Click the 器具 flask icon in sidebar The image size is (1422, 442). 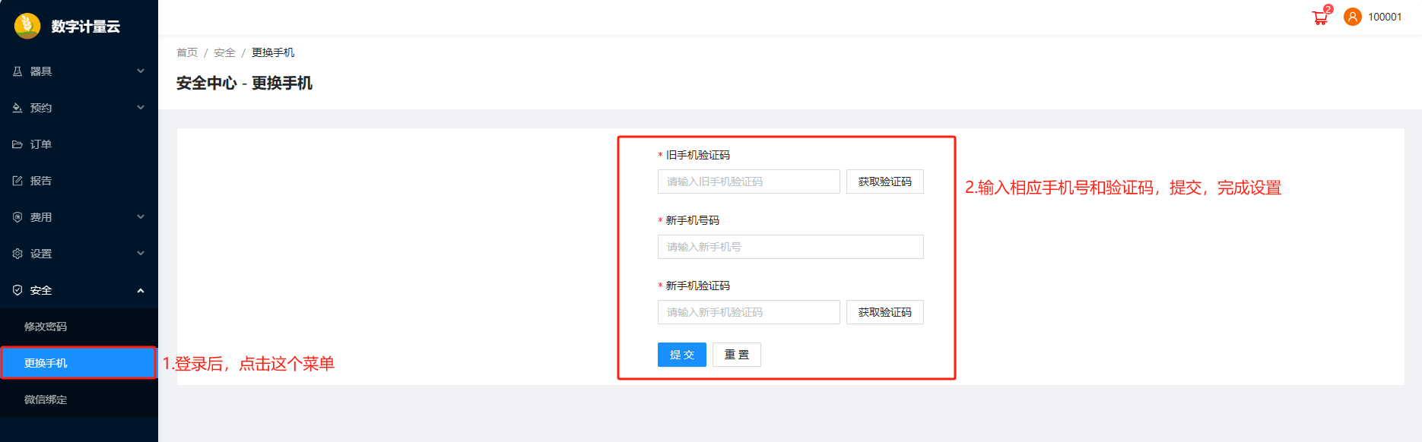[17, 71]
